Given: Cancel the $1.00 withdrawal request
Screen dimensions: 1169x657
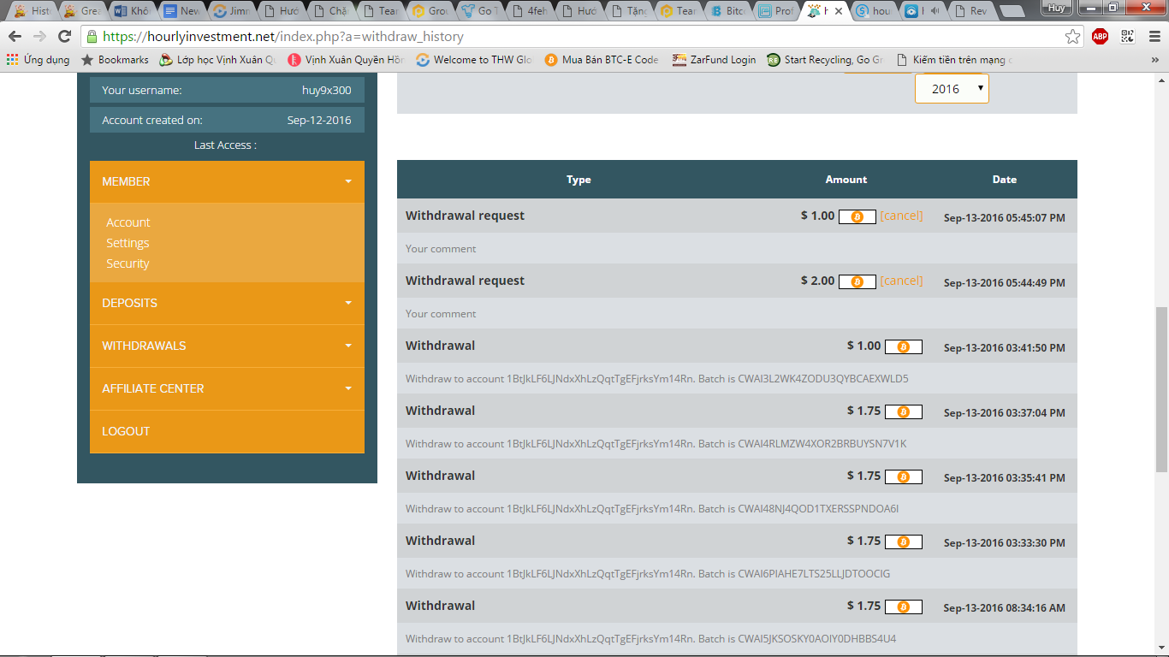Looking at the screenshot, I should (901, 216).
